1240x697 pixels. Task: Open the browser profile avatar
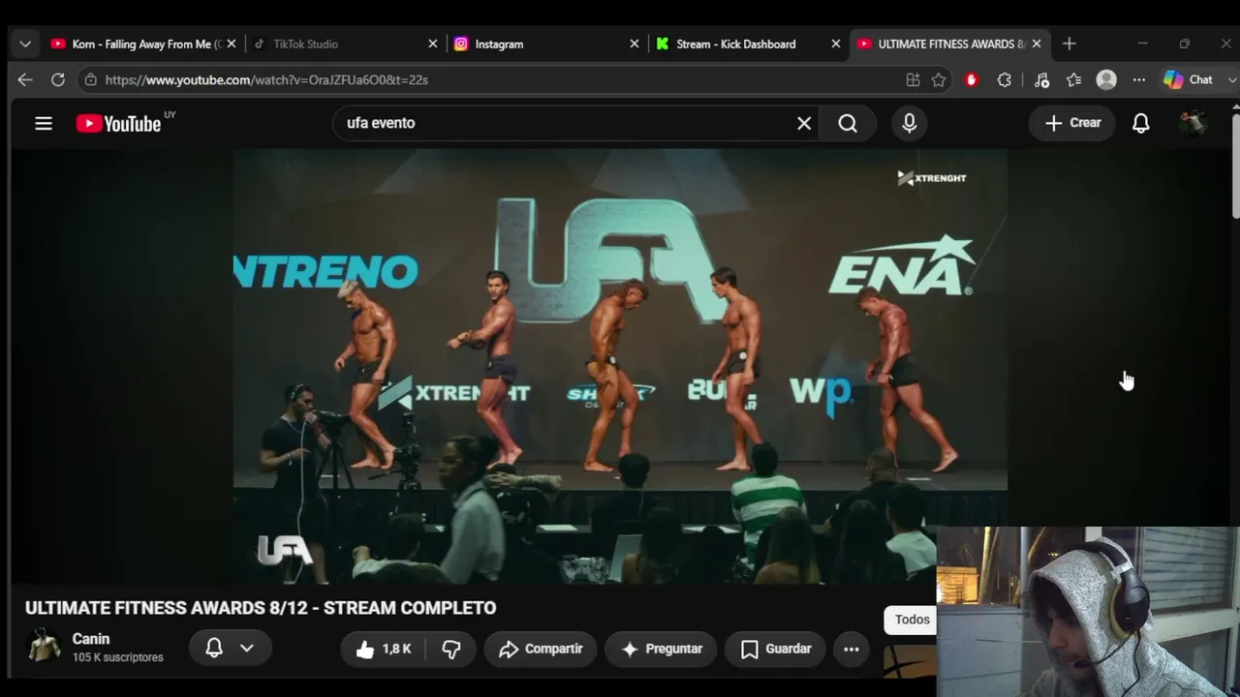(1106, 79)
